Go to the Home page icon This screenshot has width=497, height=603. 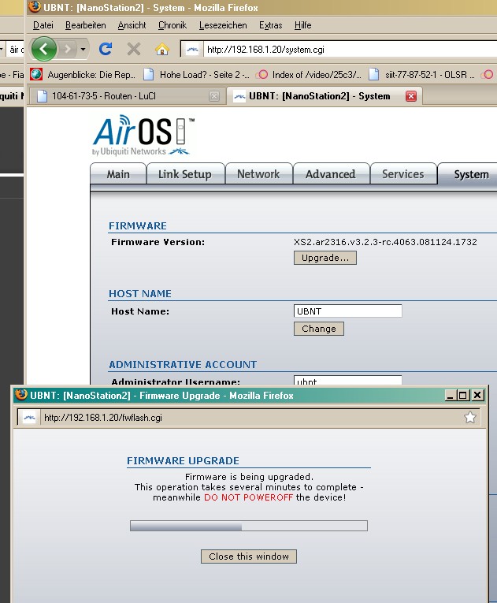coord(162,50)
